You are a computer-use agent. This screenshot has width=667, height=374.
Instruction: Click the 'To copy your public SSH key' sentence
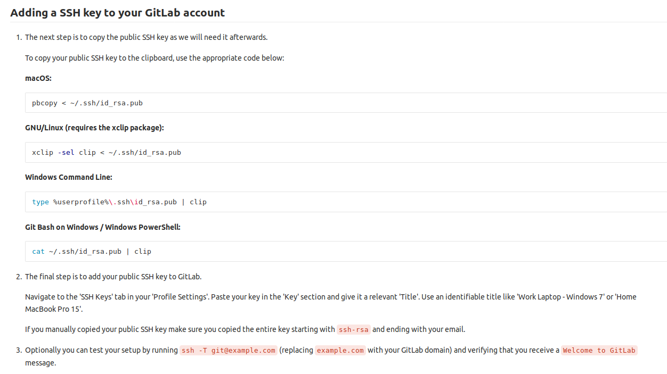point(154,57)
